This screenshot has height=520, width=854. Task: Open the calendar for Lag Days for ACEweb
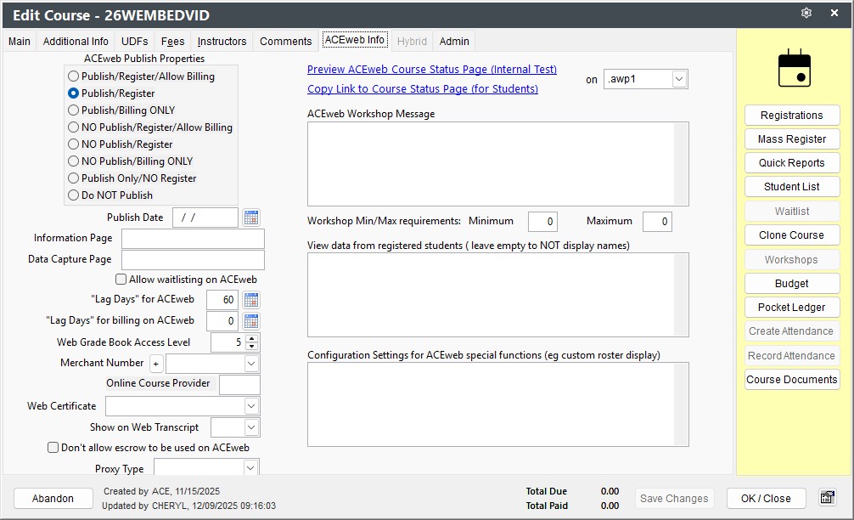point(251,300)
